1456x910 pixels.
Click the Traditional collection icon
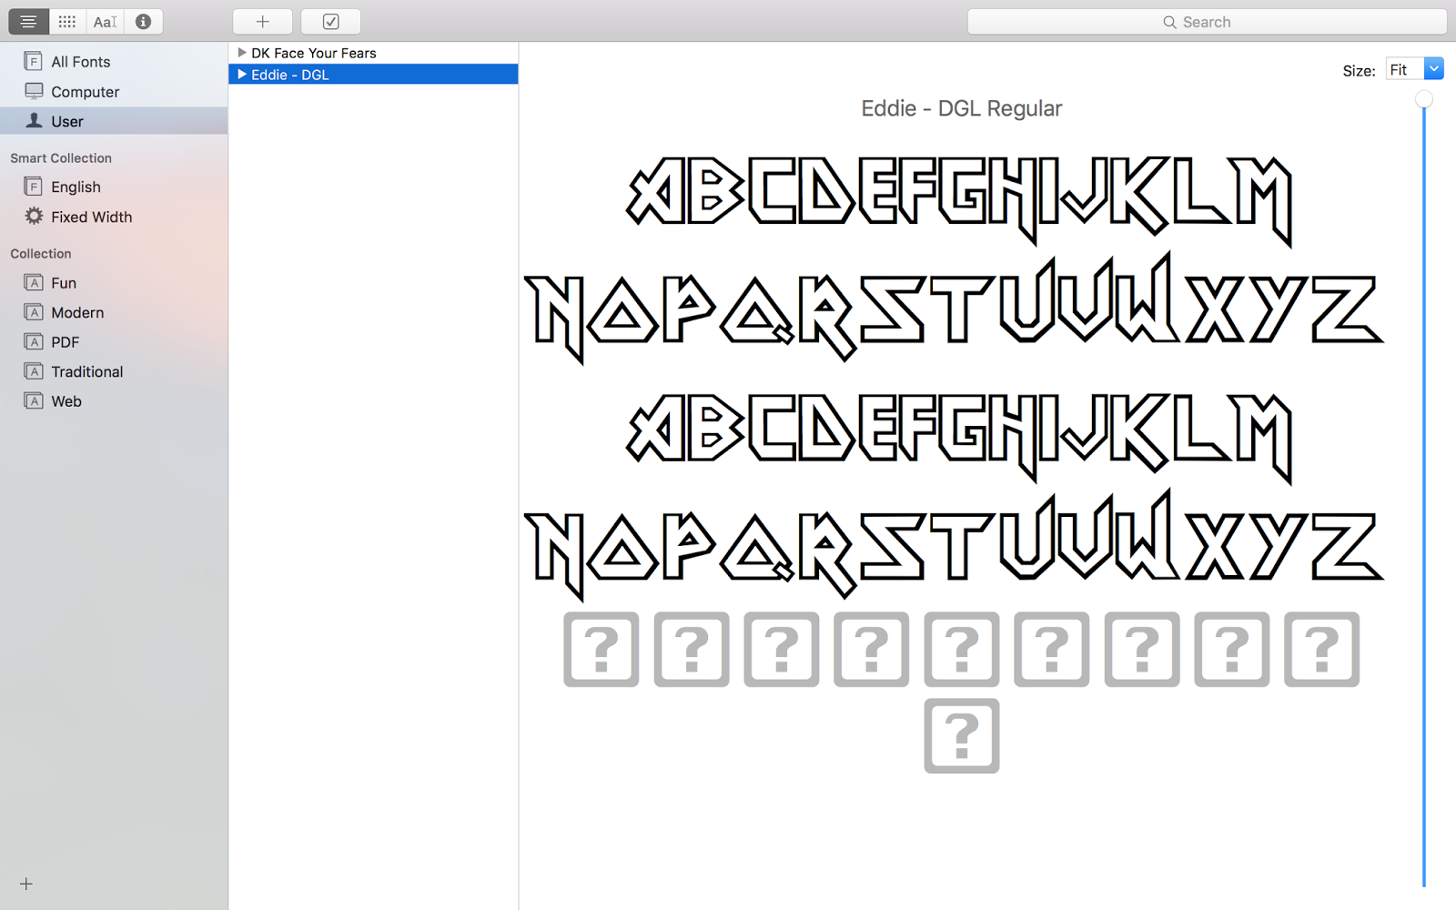pos(34,371)
